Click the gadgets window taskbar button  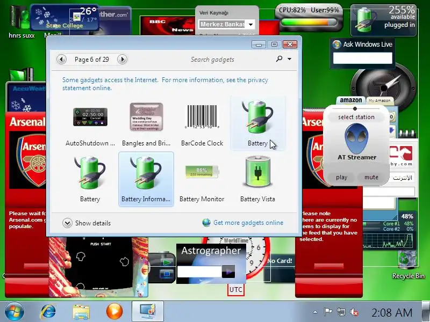point(148,312)
